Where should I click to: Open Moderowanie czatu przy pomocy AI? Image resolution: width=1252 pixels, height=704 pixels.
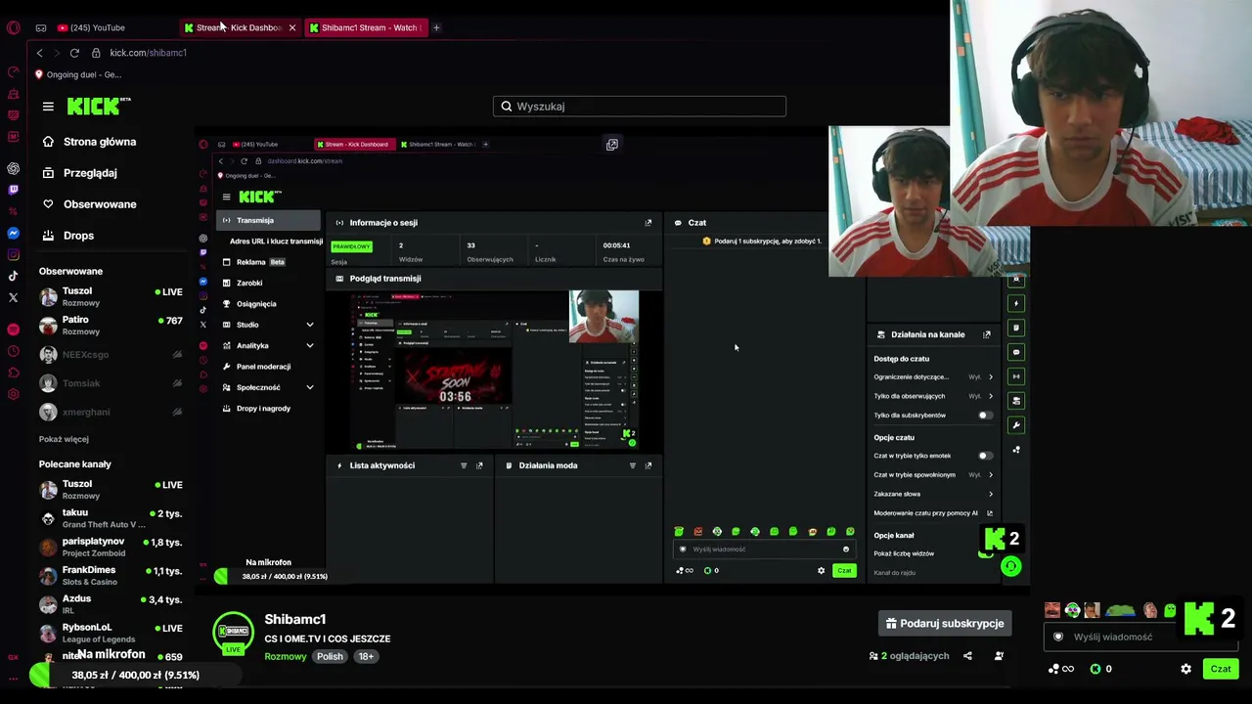click(x=933, y=513)
